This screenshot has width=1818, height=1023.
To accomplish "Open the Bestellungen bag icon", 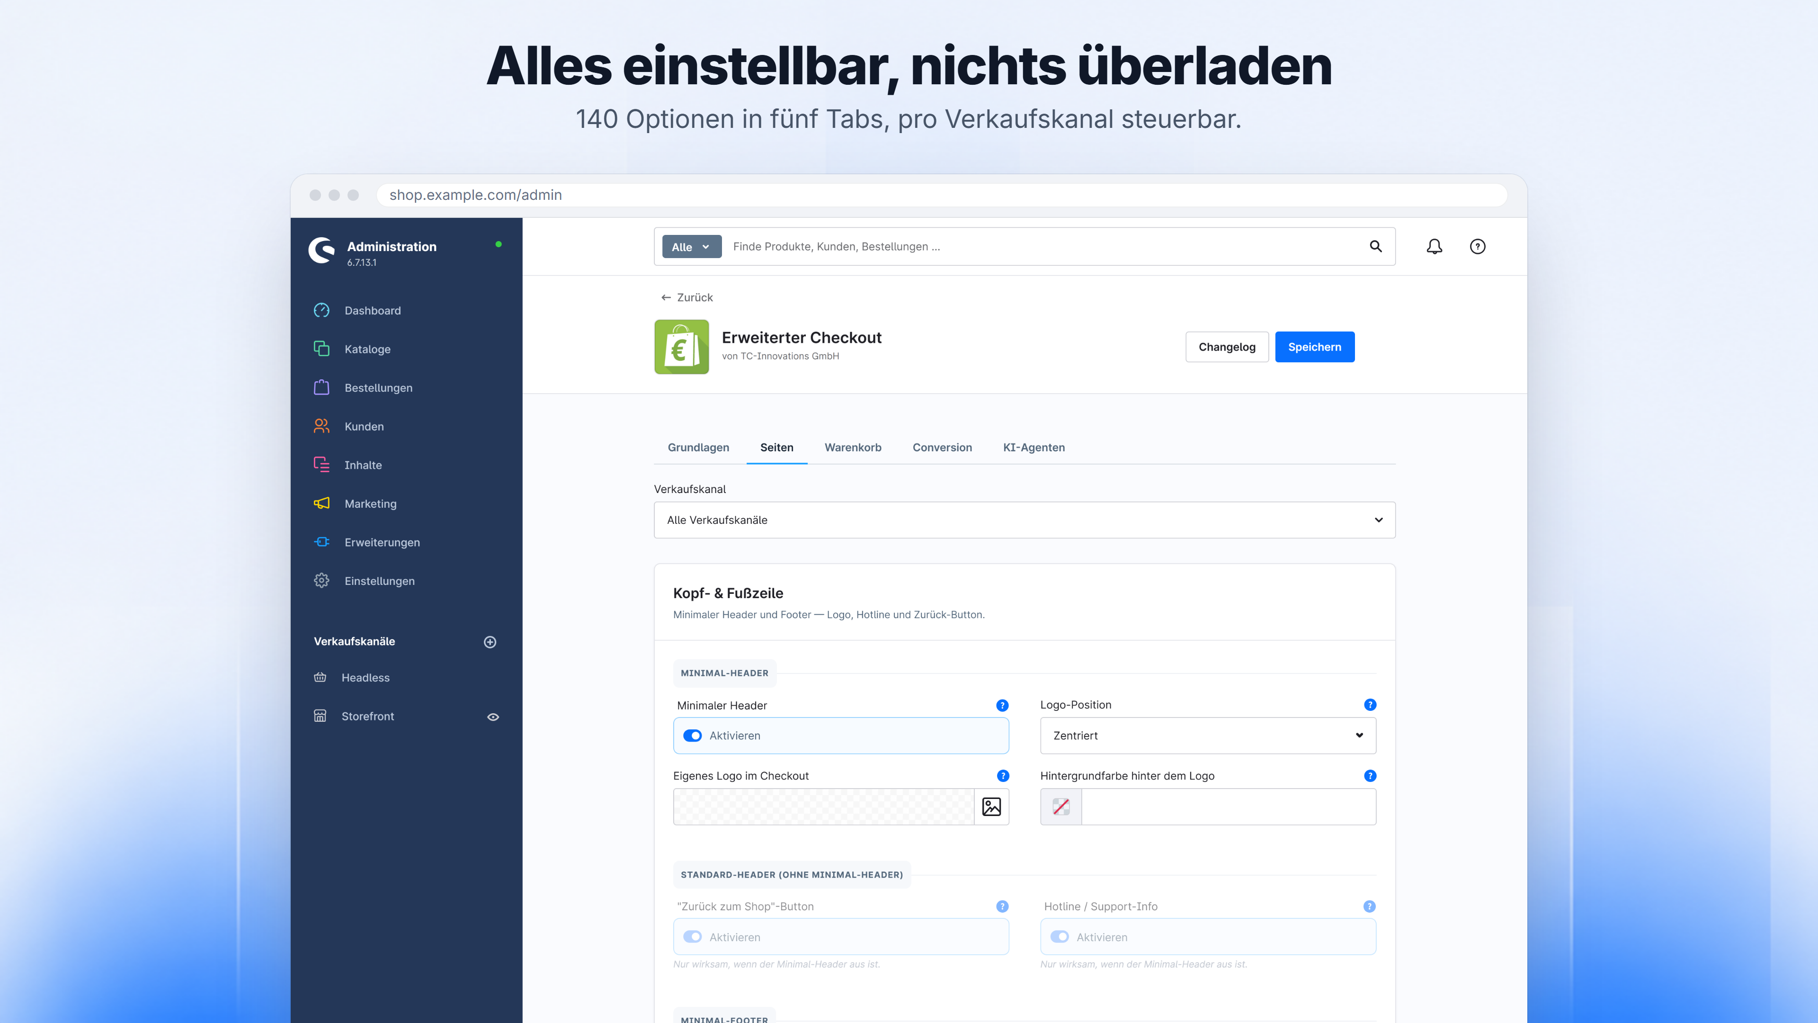I will [322, 387].
